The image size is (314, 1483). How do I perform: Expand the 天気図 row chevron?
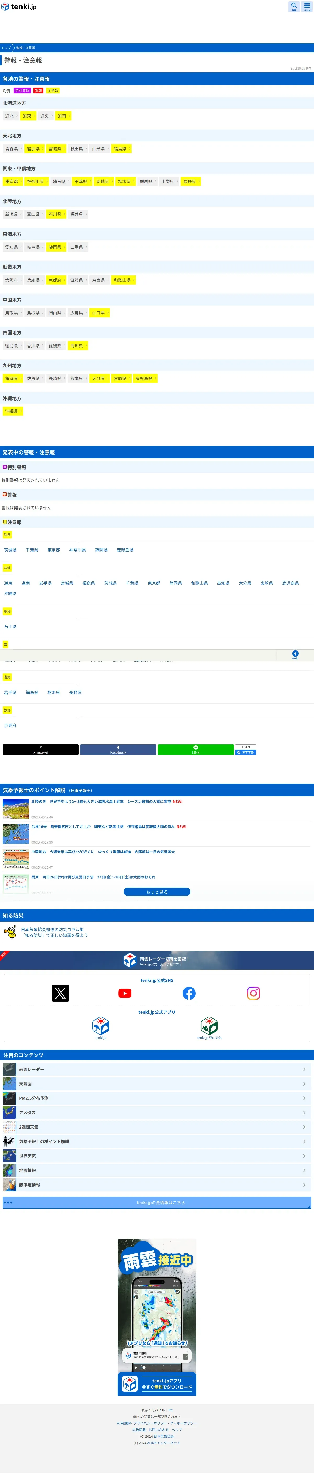click(x=304, y=1084)
